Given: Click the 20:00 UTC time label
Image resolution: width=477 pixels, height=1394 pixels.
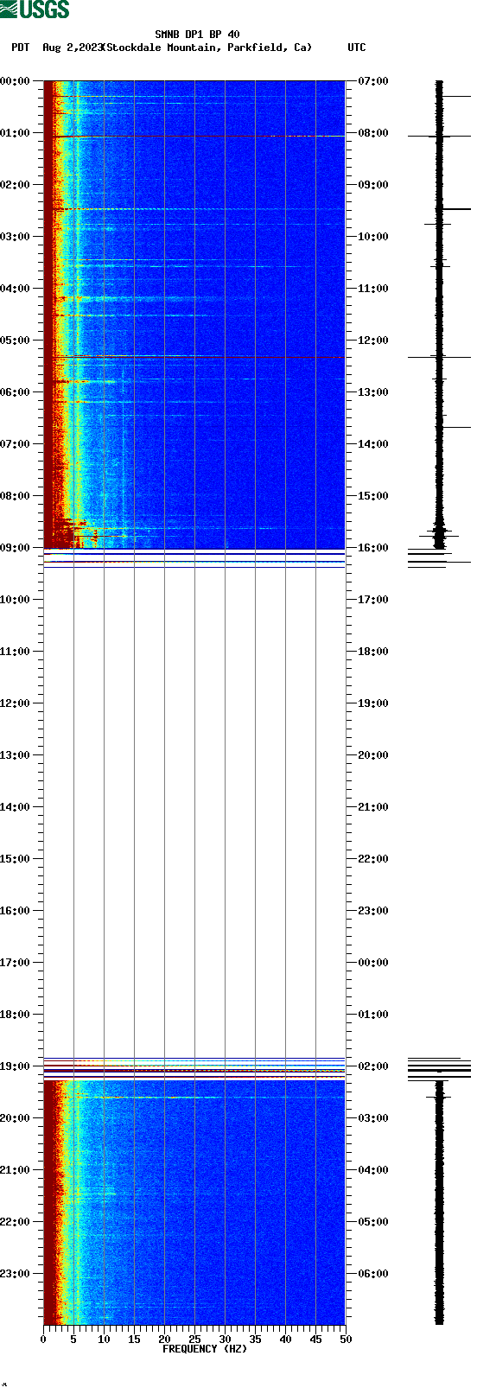Looking at the screenshot, I should coord(373,755).
